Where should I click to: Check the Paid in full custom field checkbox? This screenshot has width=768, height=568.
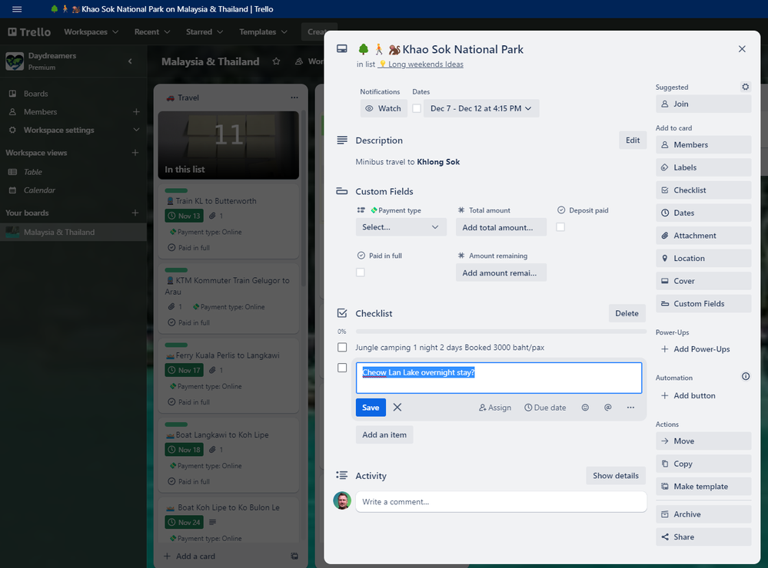tap(361, 272)
